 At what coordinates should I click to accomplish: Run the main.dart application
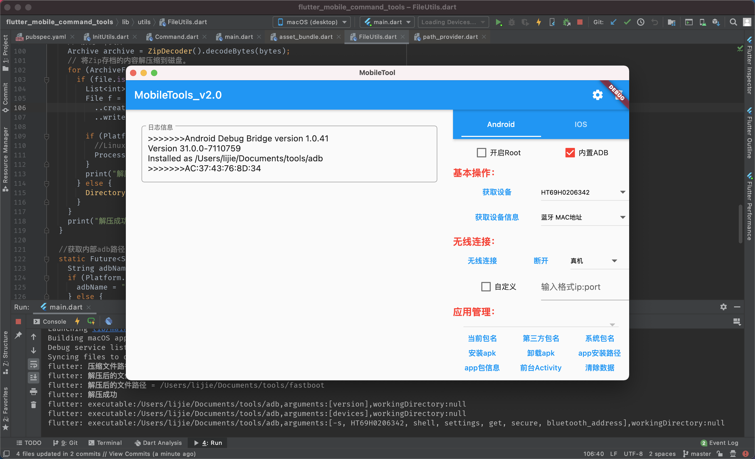499,22
